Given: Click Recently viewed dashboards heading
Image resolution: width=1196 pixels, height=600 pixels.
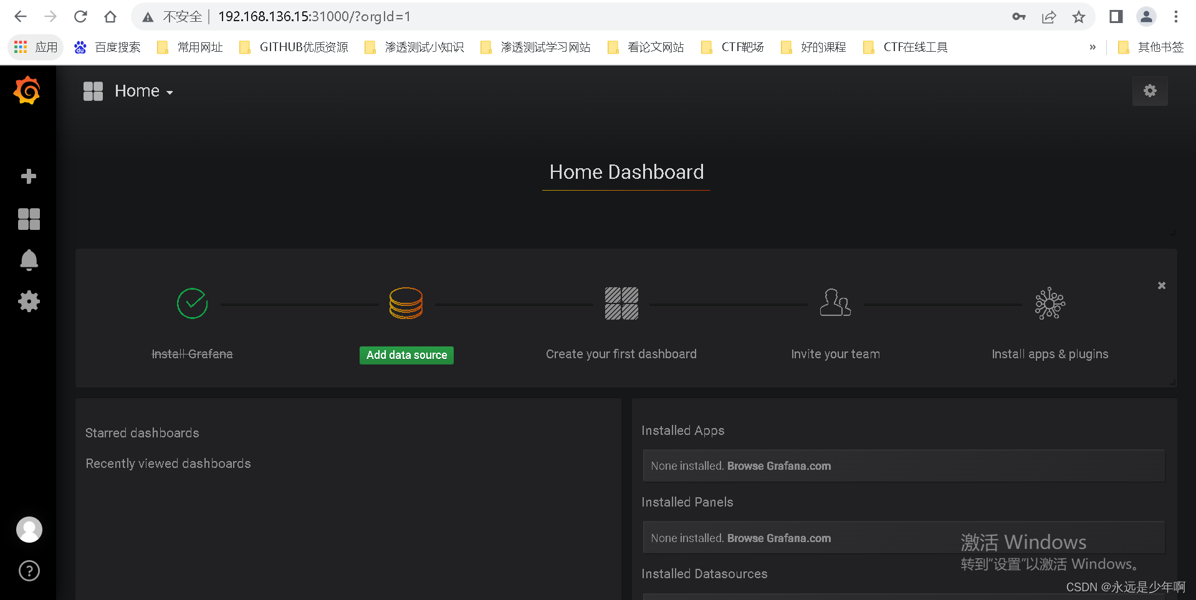Looking at the screenshot, I should coord(168,464).
